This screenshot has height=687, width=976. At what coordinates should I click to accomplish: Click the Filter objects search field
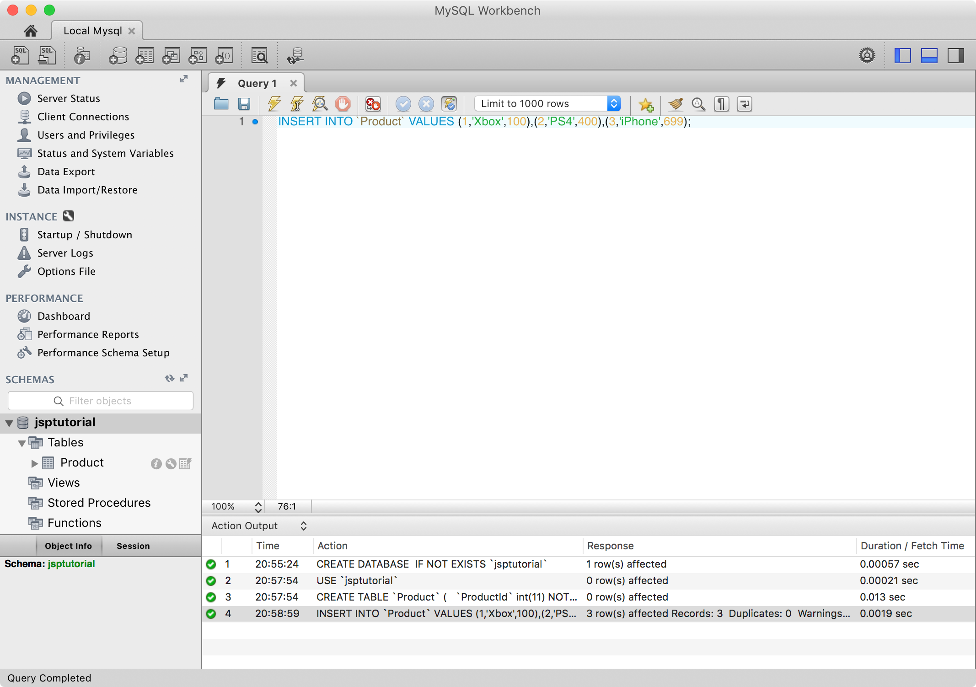point(101,401)
